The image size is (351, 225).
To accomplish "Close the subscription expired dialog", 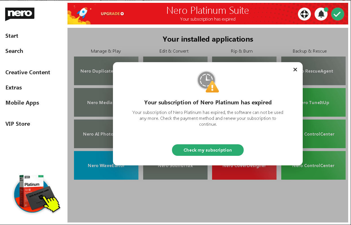I will (295, 69).
